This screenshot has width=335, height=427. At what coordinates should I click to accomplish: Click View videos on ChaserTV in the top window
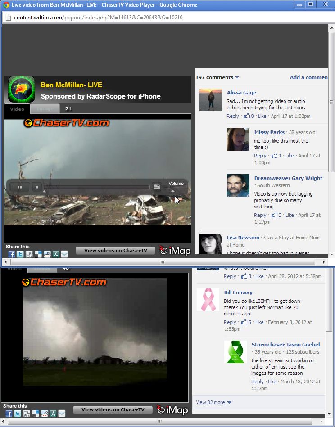(x=116, y=250)
